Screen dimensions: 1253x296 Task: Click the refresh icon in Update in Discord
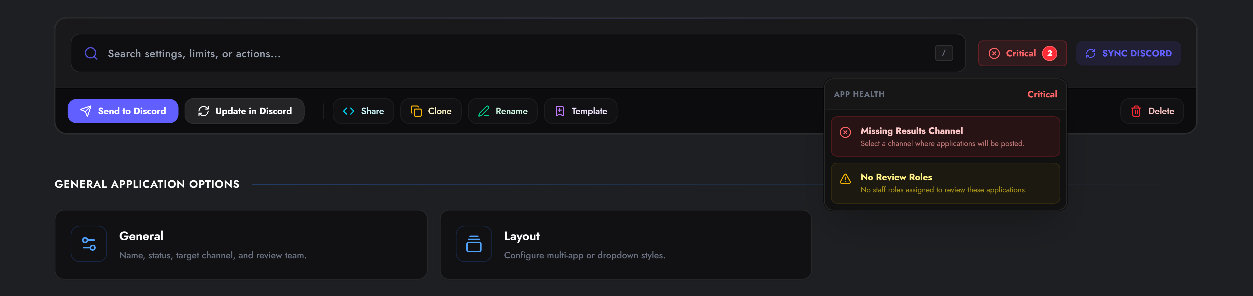click(203, 111)
